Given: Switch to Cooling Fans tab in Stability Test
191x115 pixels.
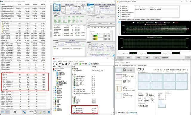Looking at the screenshot, I should (131, 19).
